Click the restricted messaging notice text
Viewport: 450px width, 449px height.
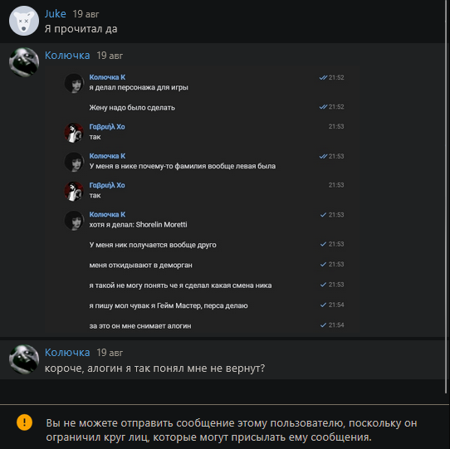pyautogui.click(x=232, y=430)
